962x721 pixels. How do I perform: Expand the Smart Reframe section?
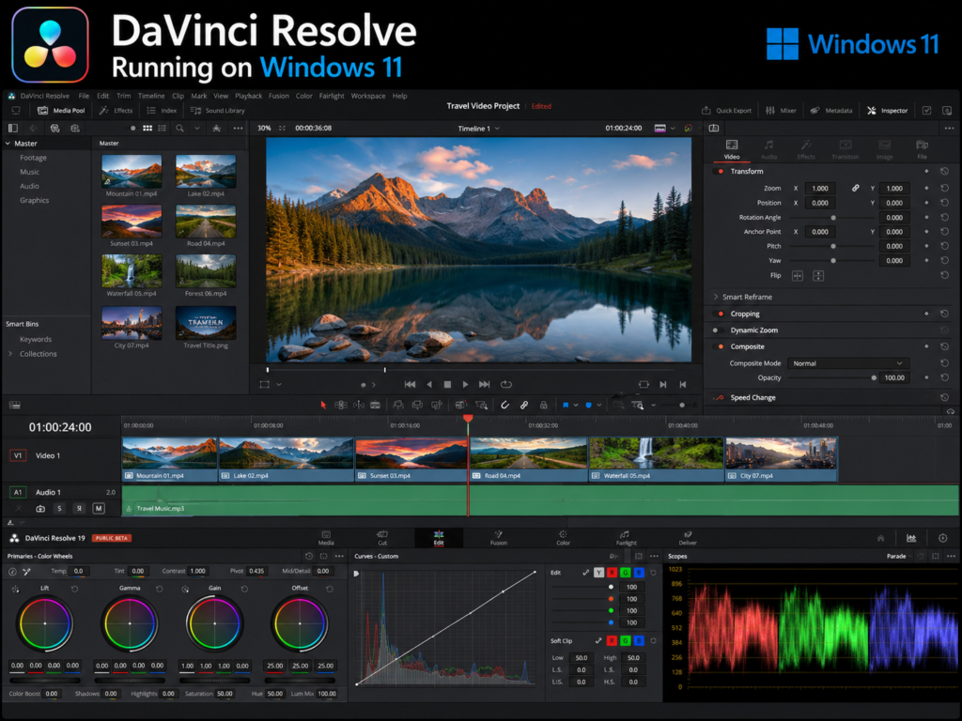[x=715, y=297]
